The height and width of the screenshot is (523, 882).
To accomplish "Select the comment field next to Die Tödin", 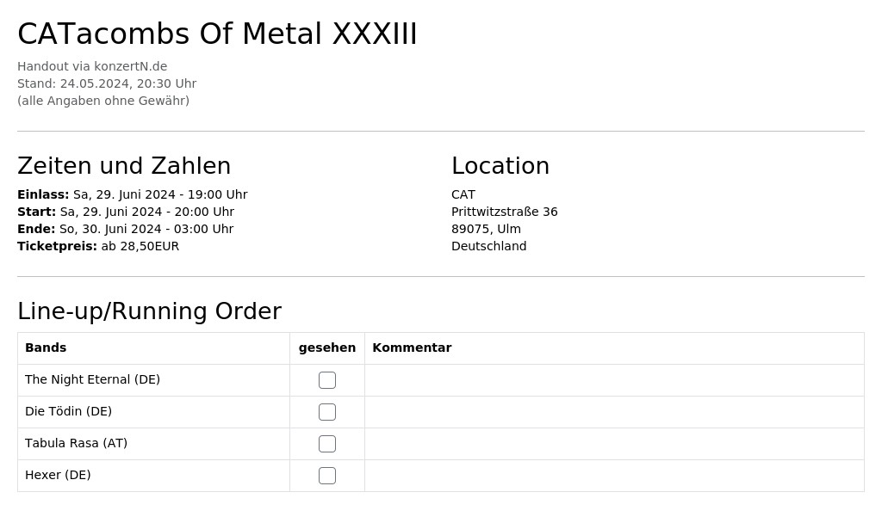I will point(614,412).
